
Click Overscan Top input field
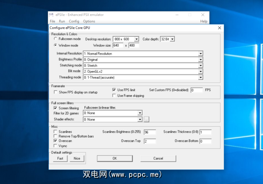pos(150,141)
